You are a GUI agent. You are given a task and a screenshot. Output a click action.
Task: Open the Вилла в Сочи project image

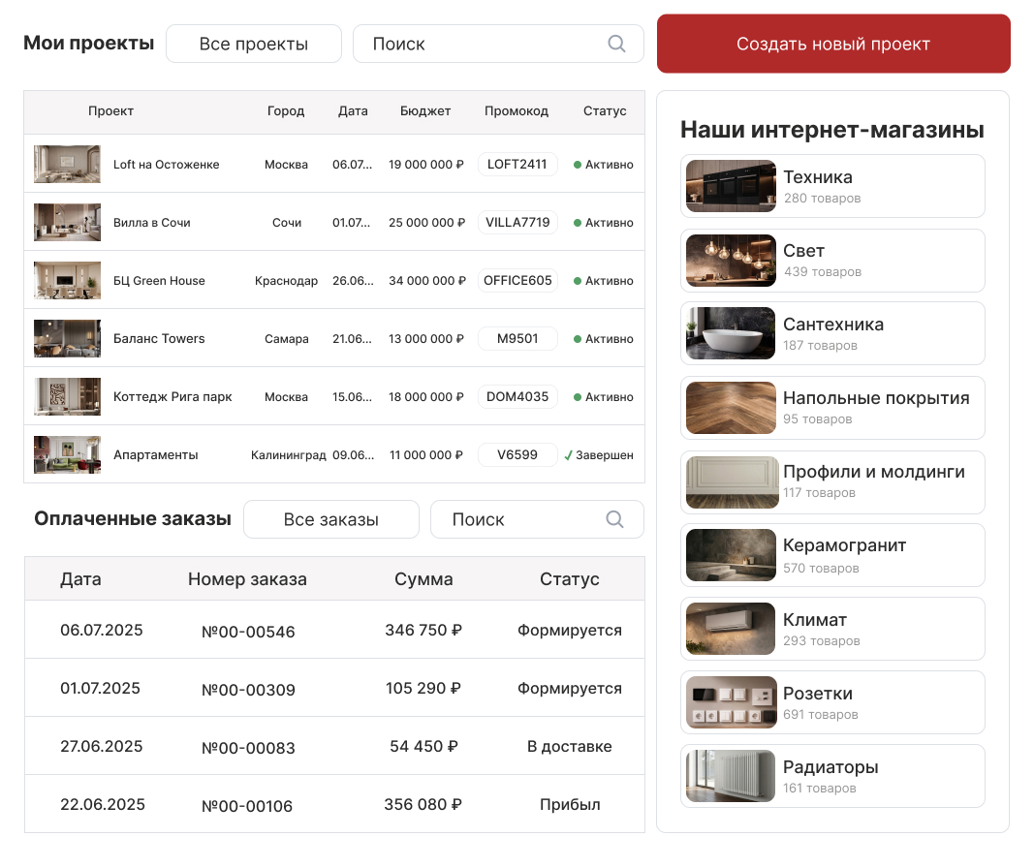click(67, 222)
